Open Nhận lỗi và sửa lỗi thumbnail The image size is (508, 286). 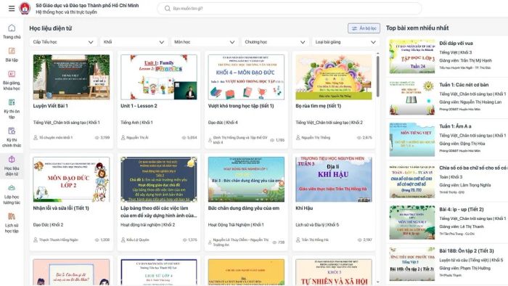[71, 179]
